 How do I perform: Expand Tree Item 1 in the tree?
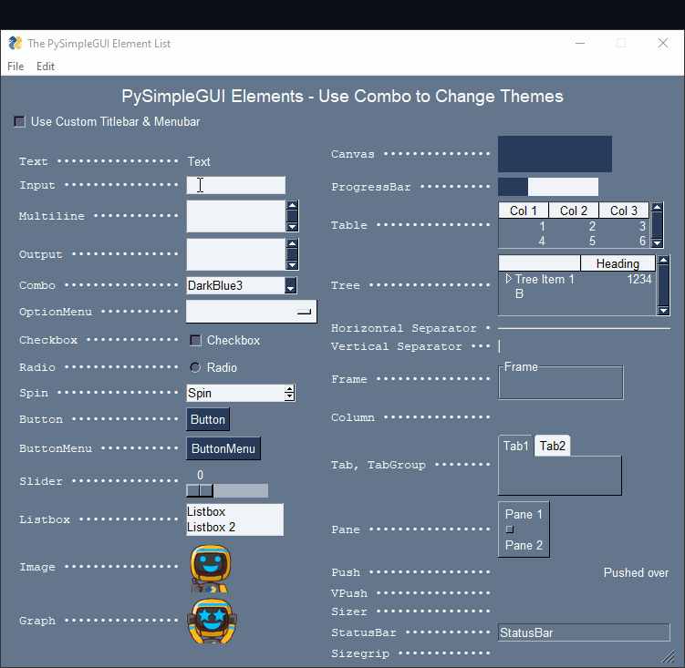pyautogui.click(x=509, y=279)
